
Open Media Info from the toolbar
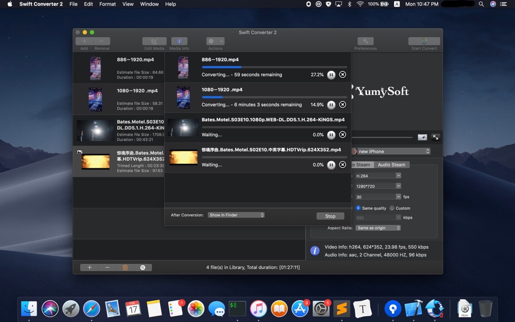(179, 41)
